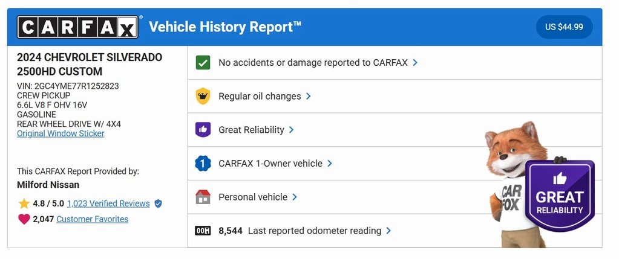Viewport: 619px width, 259px height.
Task: Click the CARFAX logo in header
Action: tap(78, 27)
